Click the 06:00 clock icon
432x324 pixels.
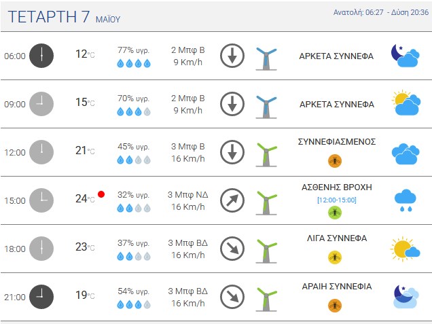pos(41,56)
